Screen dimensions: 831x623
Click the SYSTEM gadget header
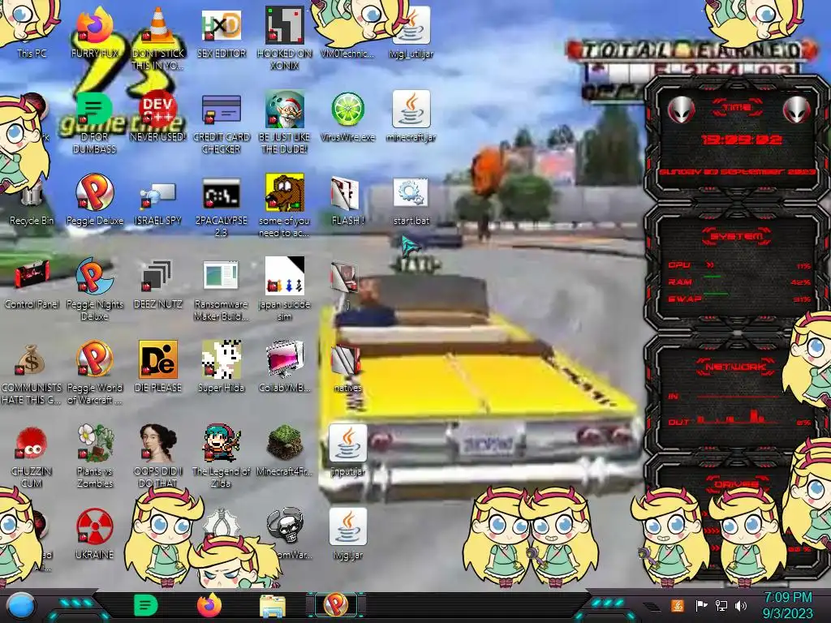click(x=737, y=236)
